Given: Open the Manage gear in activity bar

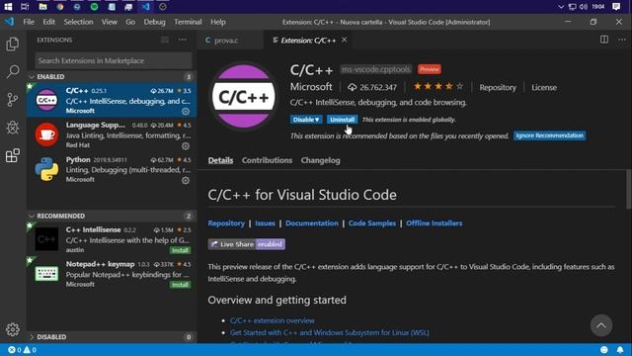Looking at the screenshot, I should click(13, 329).
